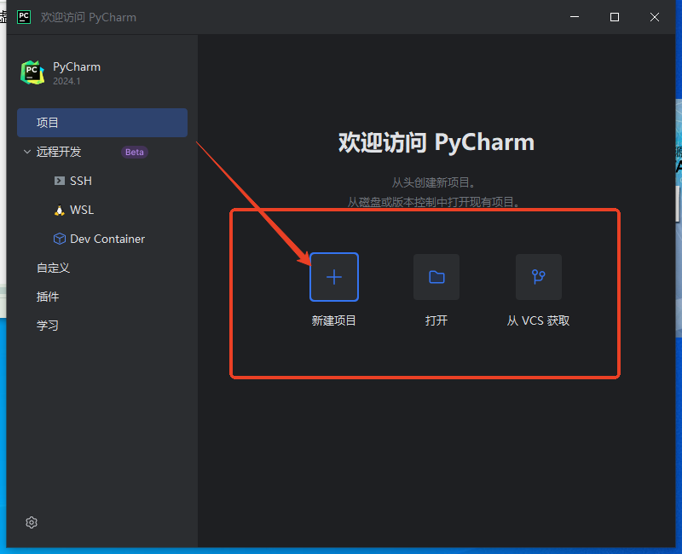Click the Dev Container cube icon
Image resolution: width=682 pixels, height=554 pixels.
tap(59, 239)
